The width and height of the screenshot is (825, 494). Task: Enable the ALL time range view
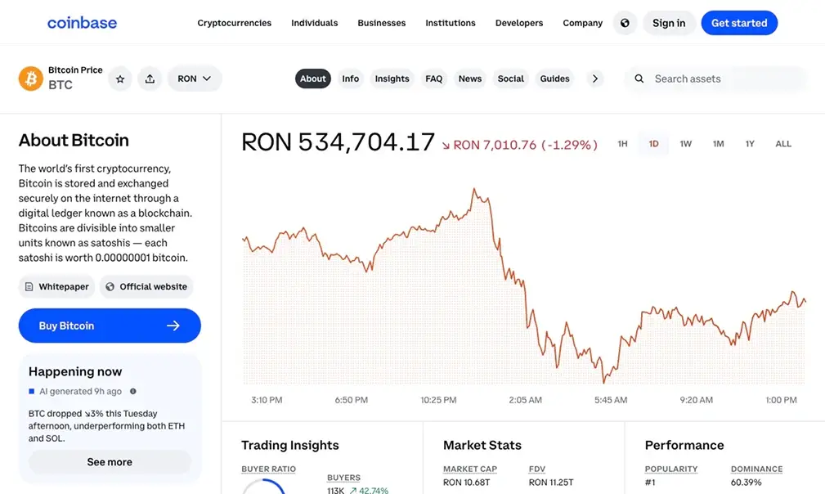pyautogui.click(x=782, y=143)
